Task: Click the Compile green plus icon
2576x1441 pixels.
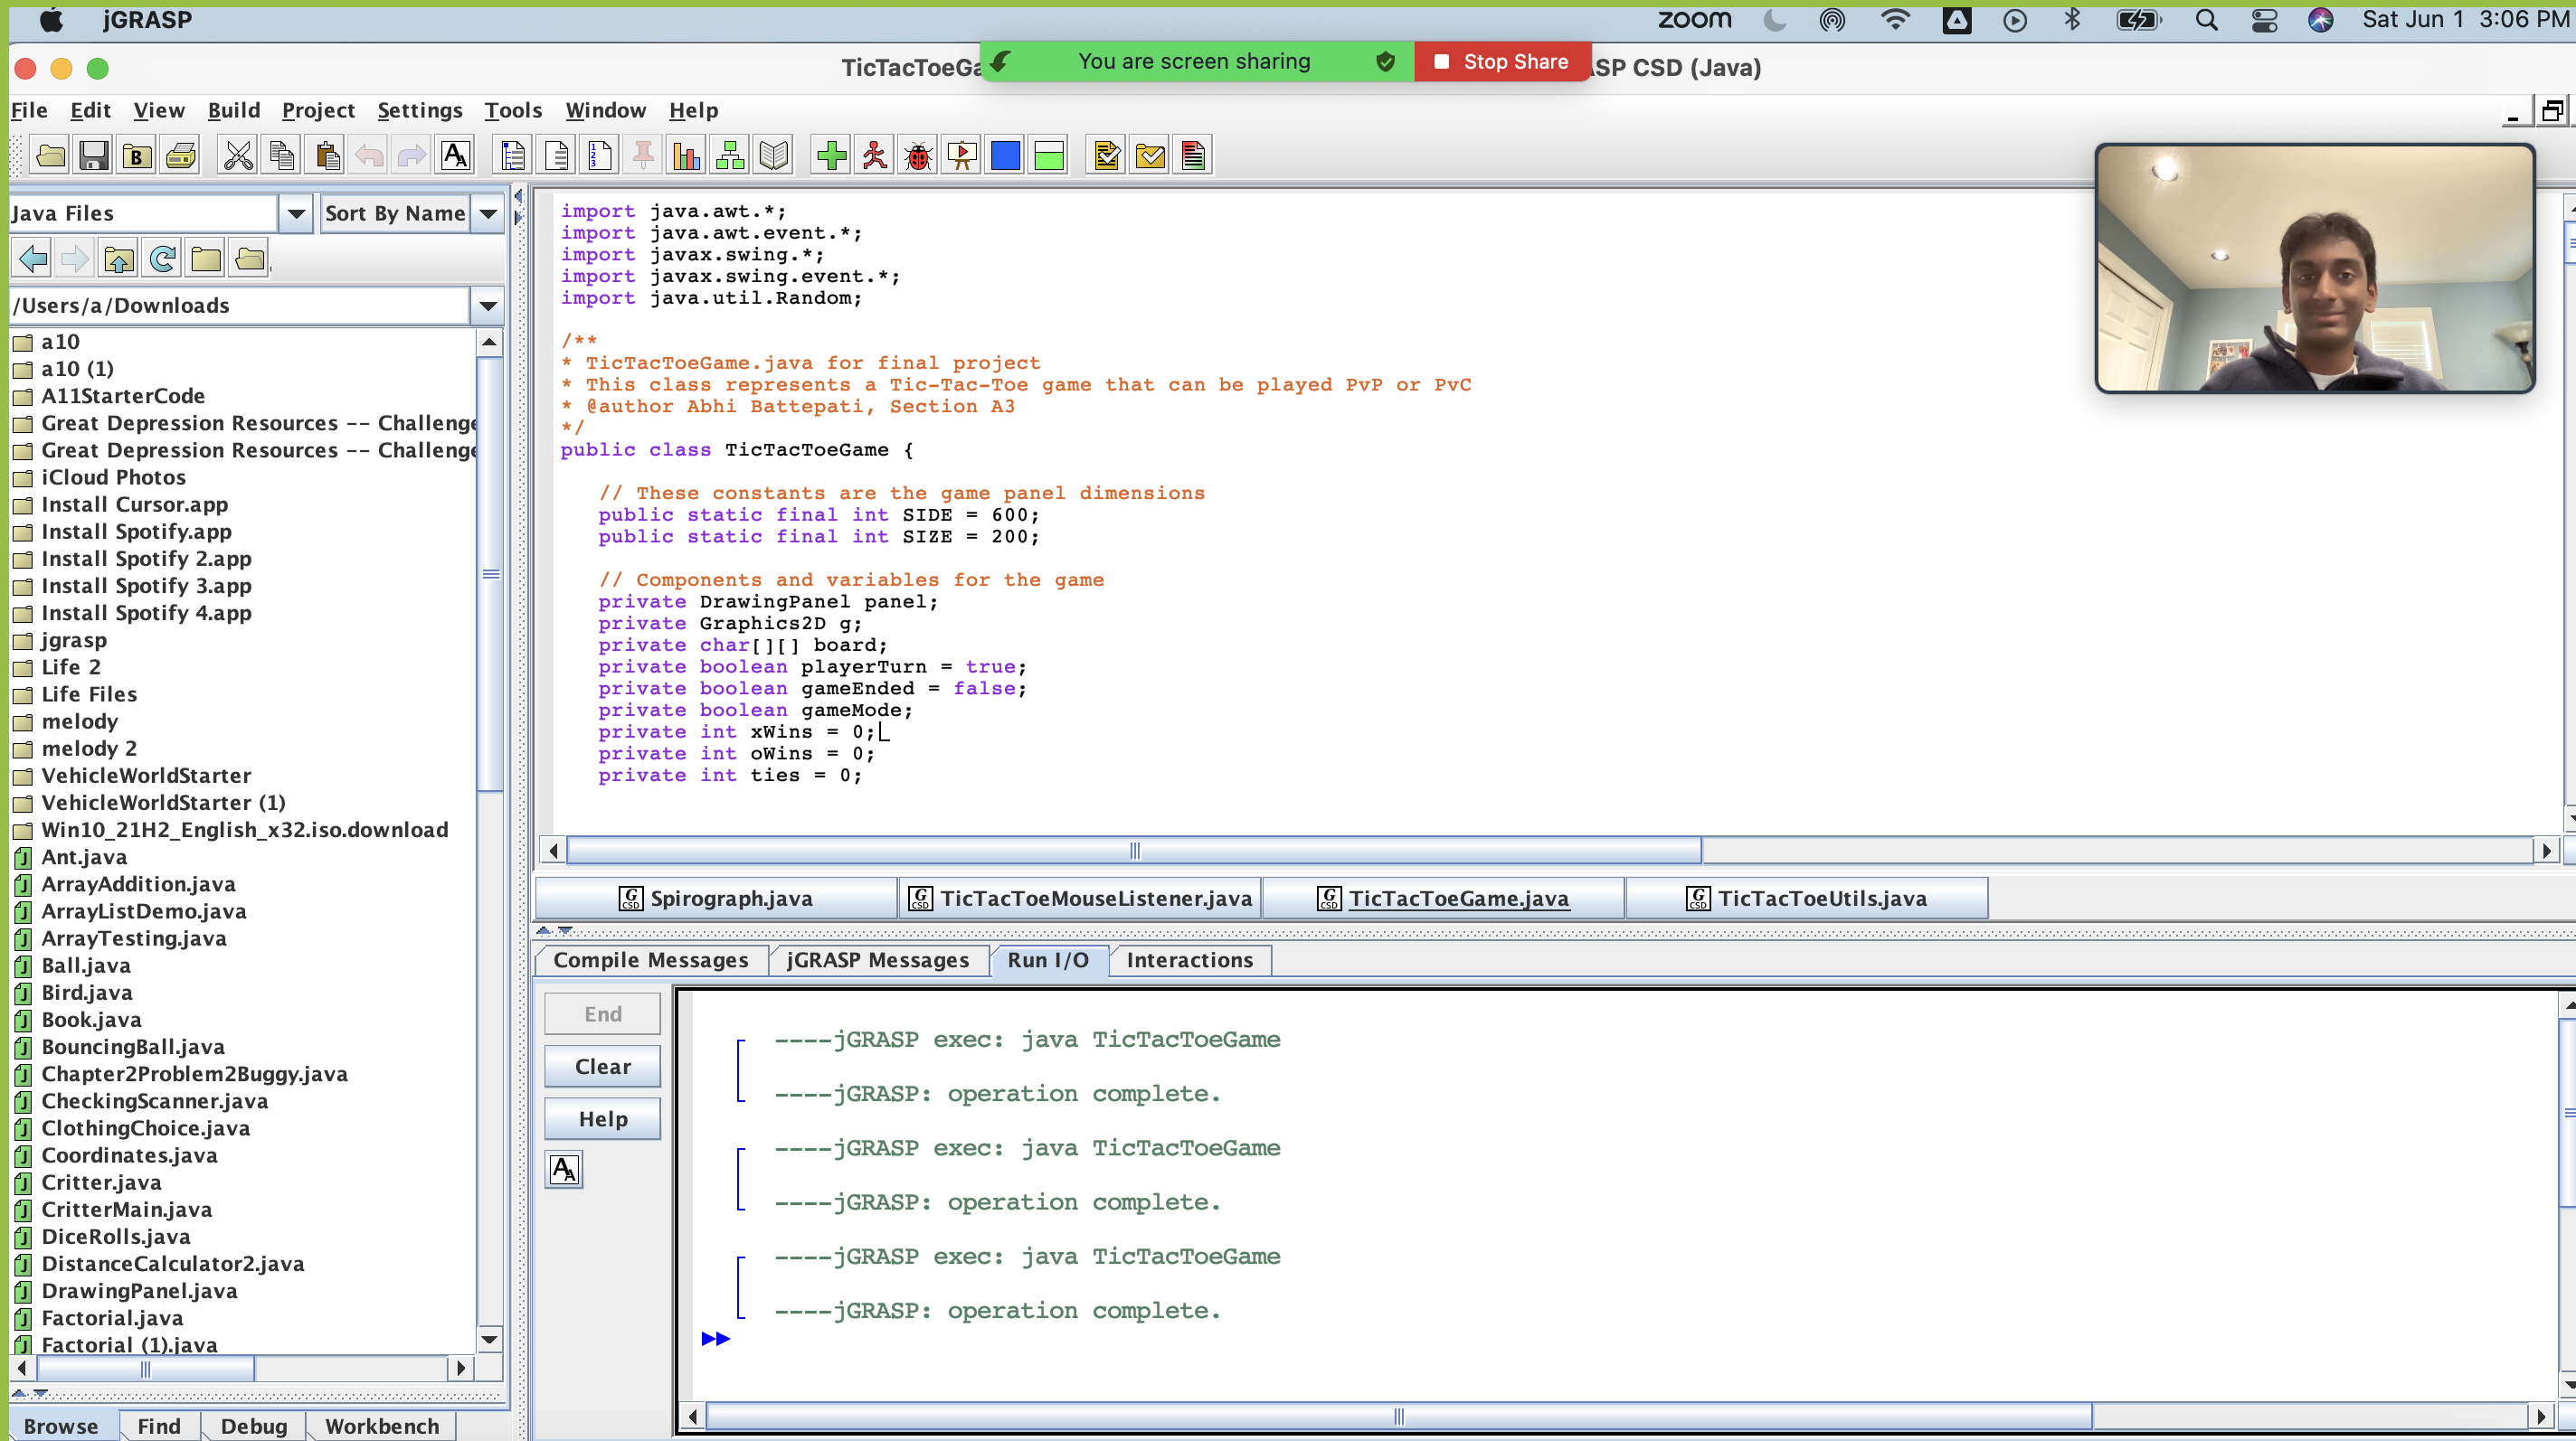Action: (x=831, y=155)
